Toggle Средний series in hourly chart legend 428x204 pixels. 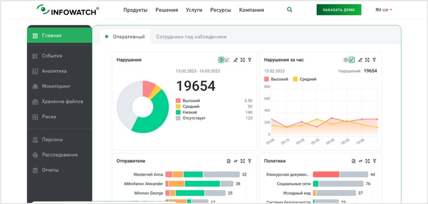[x=305, y=79]
